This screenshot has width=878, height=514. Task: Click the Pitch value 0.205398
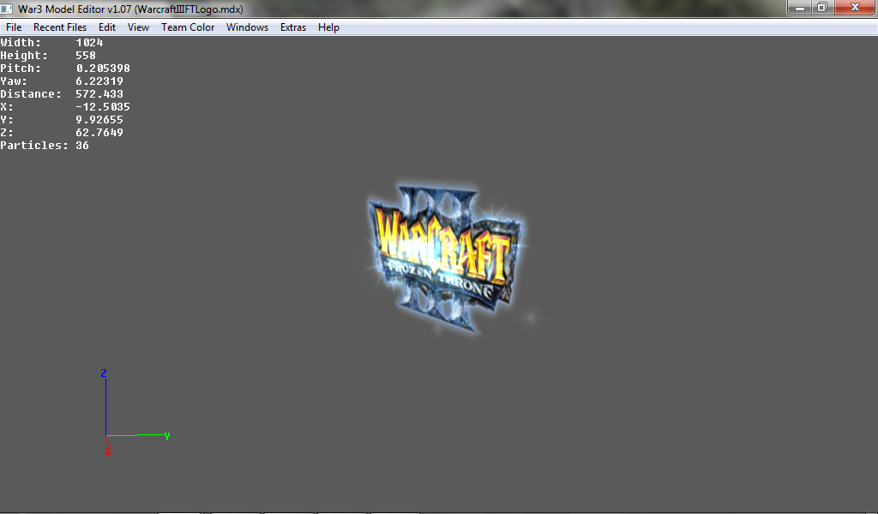103,69
